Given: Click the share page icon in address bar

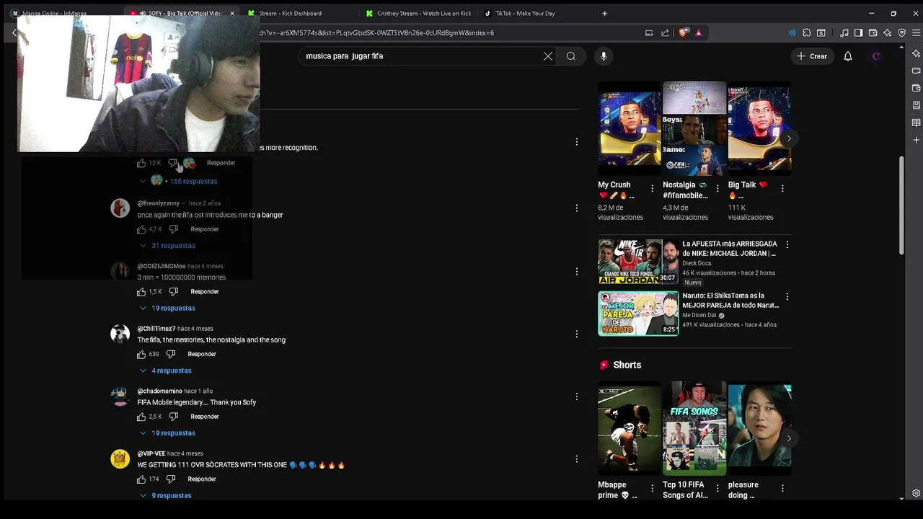Looking at the screenshot, I should pos(665,32).
